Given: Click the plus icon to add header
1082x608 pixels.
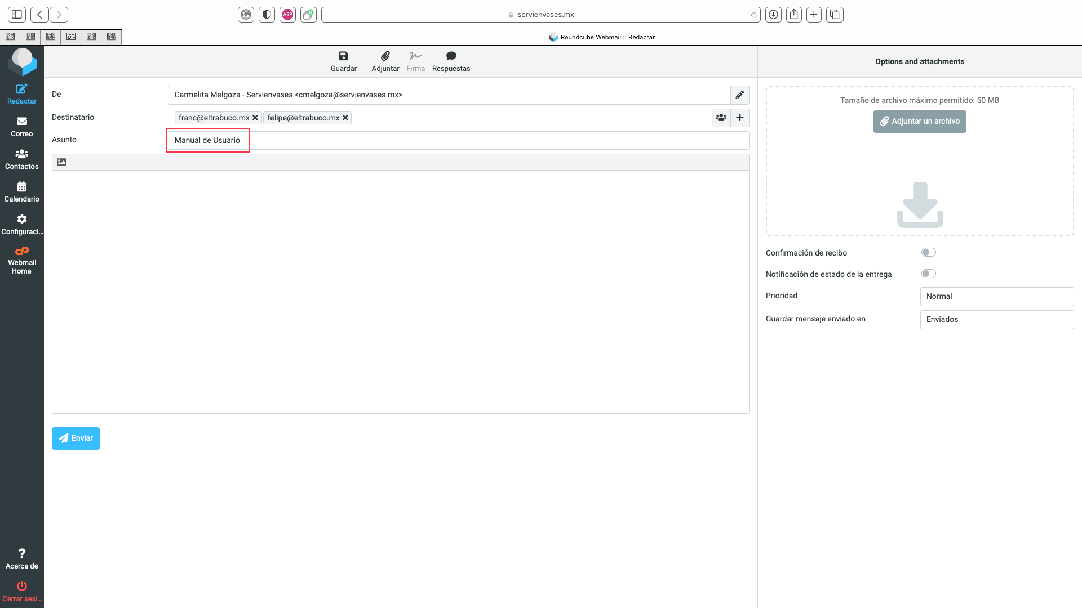Looking at the screenshot, I should click(x=739, y=118).
